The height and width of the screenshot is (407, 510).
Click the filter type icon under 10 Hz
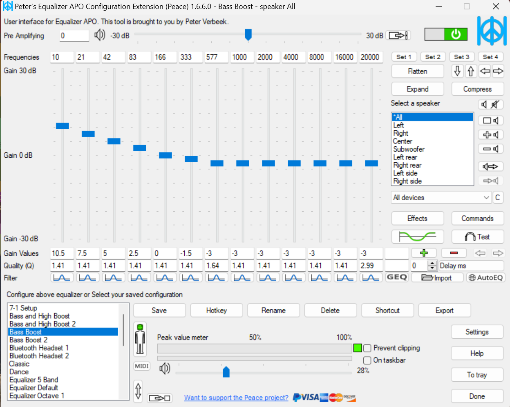[62, 278]
